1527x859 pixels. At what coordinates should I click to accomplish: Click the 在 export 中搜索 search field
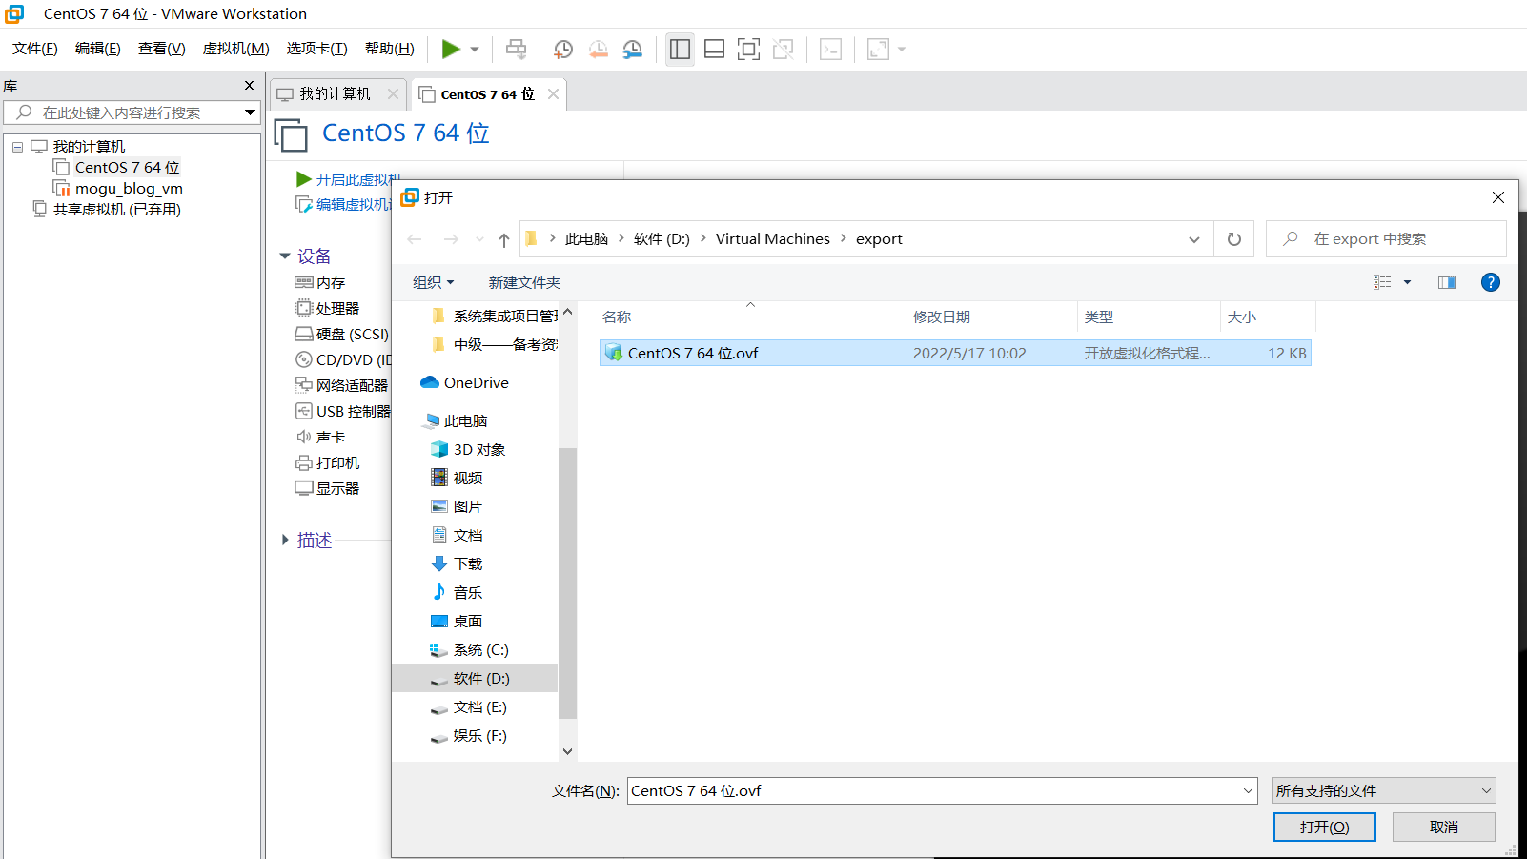[1392, 239]
